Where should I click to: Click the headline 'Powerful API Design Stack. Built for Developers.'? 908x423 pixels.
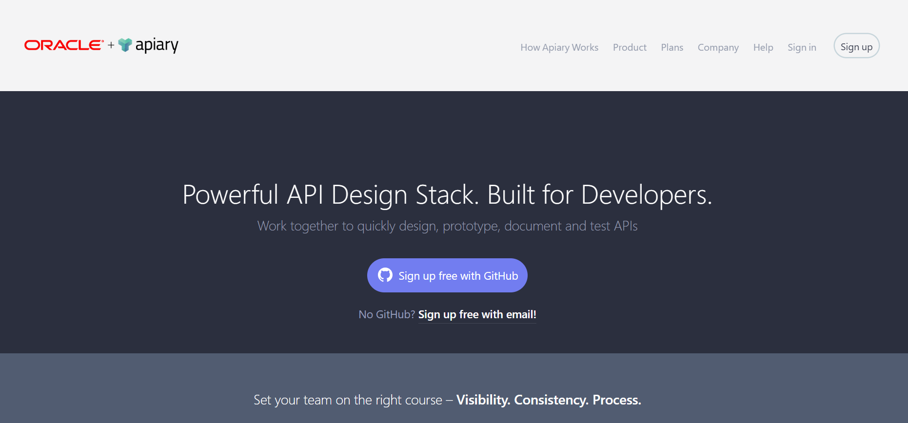coord(447,195)
